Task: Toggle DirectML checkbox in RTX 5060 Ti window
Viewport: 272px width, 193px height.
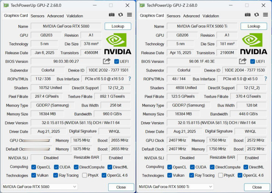Action: click(x=246, y=167)
